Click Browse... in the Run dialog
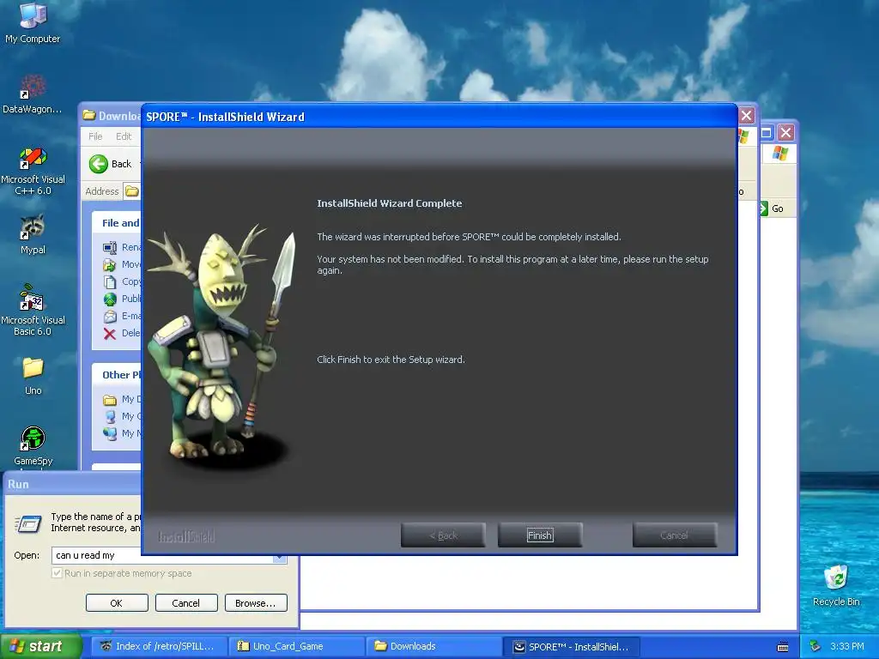 click(256, 603)
